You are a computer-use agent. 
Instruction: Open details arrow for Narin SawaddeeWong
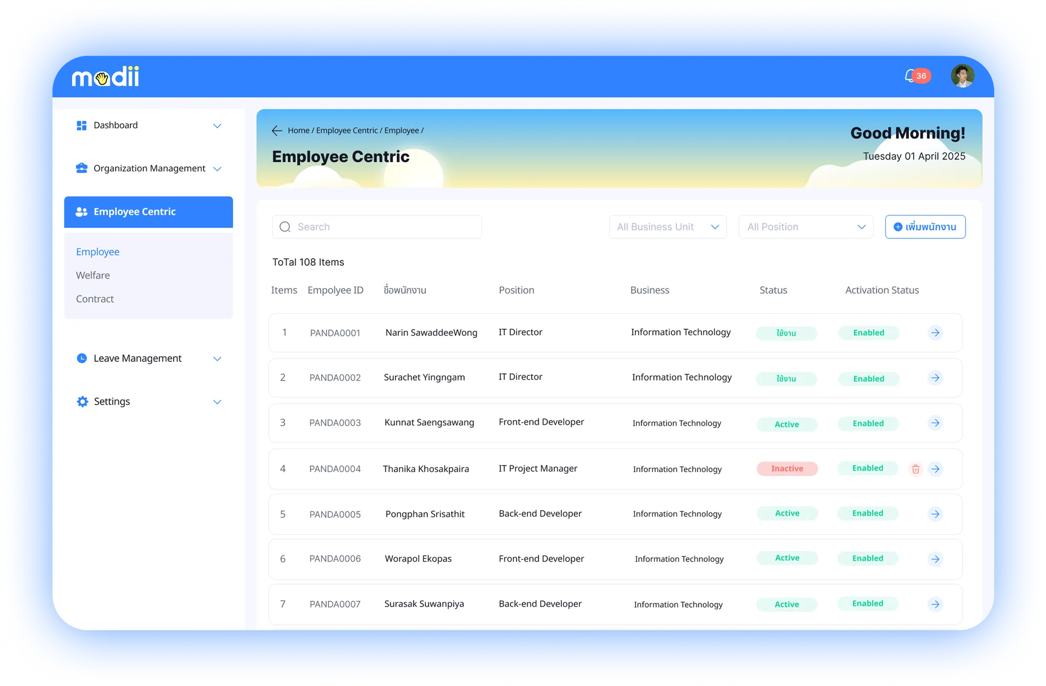935,333
